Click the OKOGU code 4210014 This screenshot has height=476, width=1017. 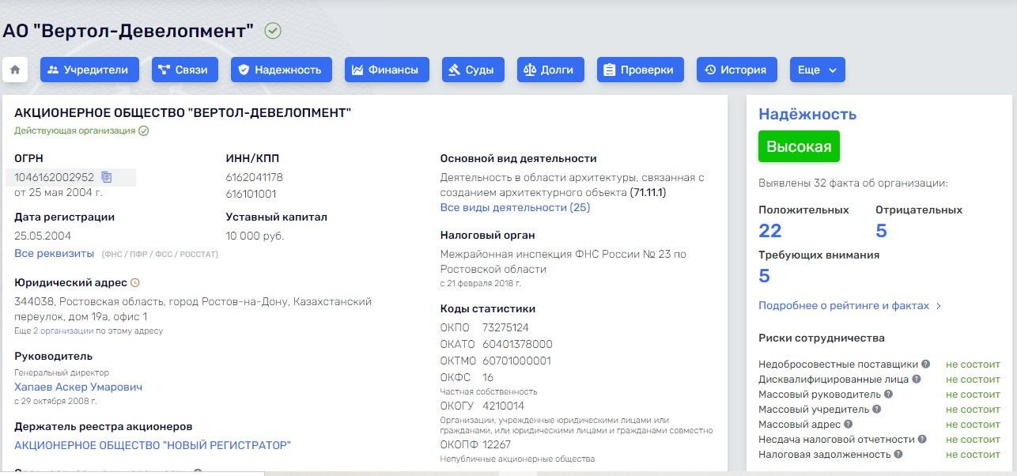503,406
